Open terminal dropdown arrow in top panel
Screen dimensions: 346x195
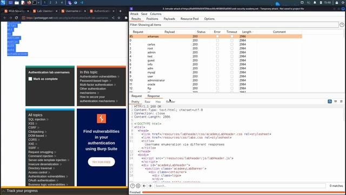point(38,3)
